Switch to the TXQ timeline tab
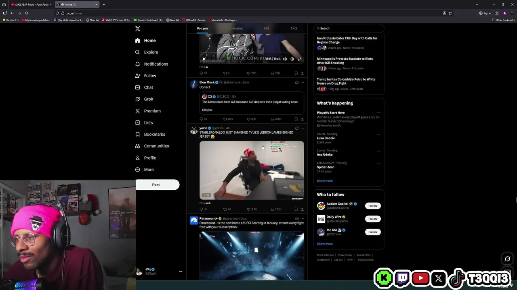 [x=294, y=28]
